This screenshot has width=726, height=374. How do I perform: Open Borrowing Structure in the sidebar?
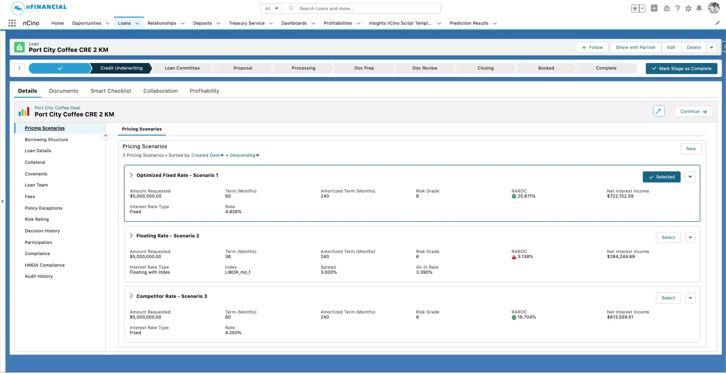46,140
